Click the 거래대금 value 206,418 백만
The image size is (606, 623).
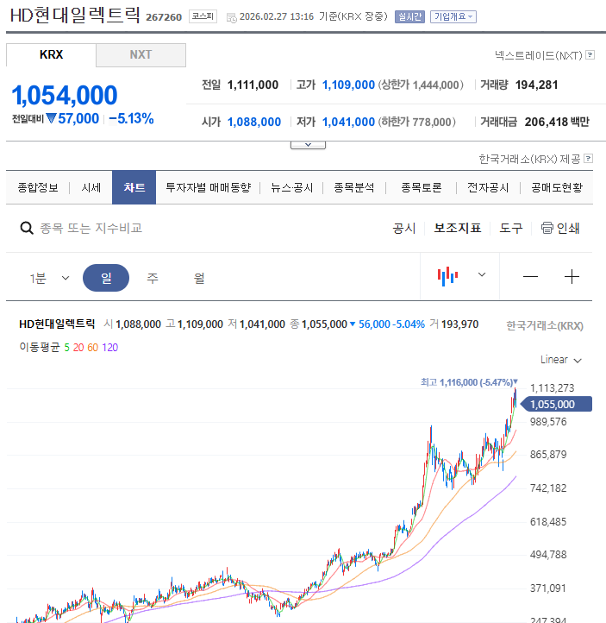click(557, 122)
